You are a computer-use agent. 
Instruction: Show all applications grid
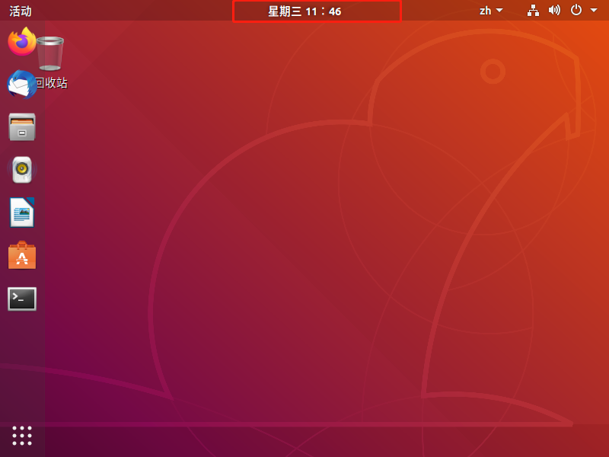tap(22, 436)
